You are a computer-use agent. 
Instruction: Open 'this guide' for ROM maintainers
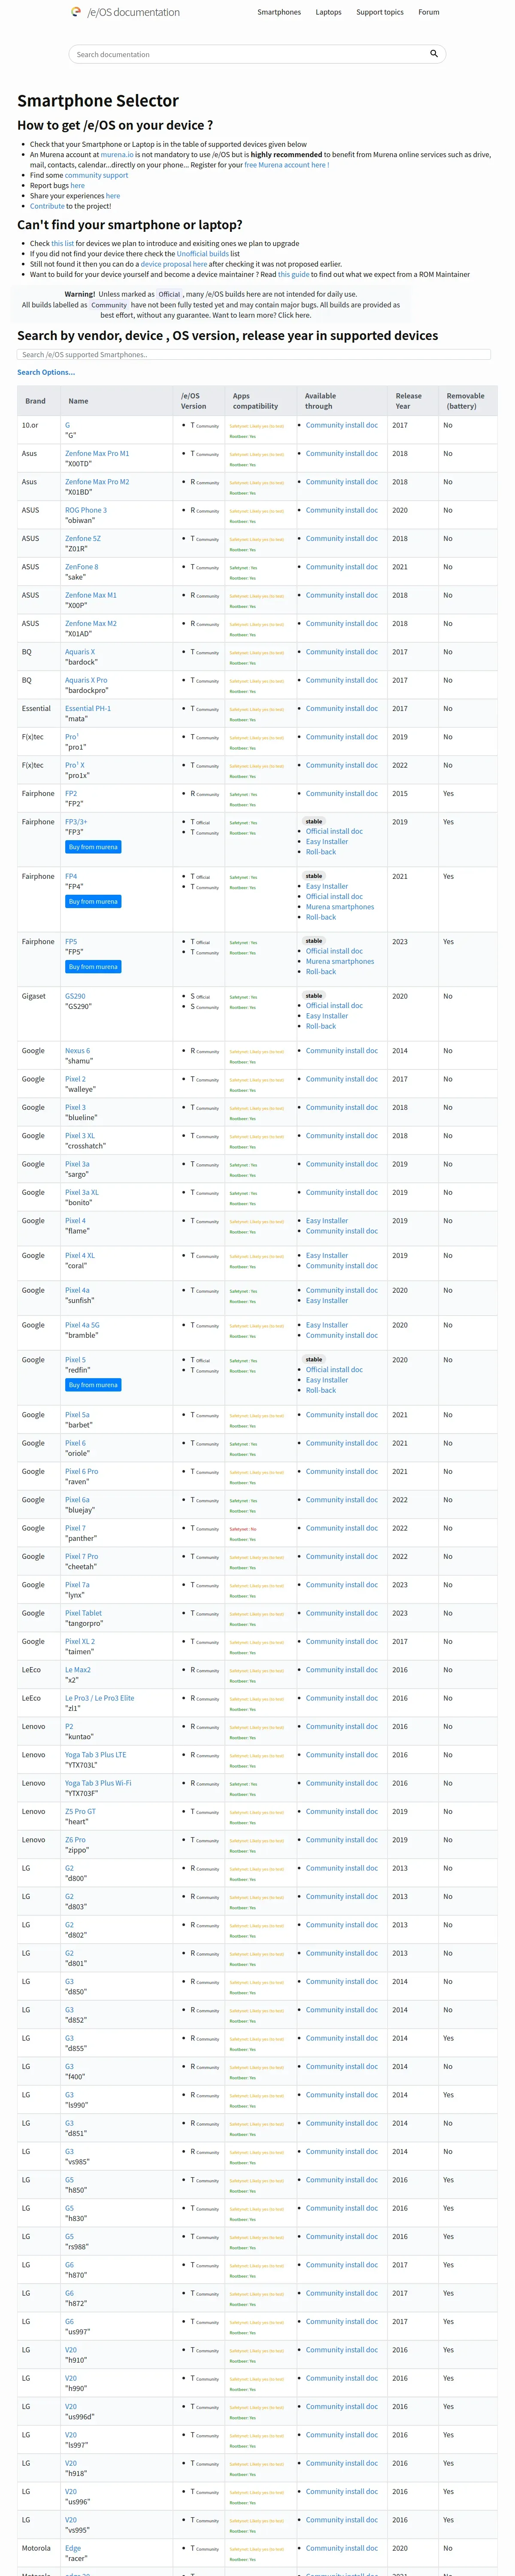pos(293,274)
